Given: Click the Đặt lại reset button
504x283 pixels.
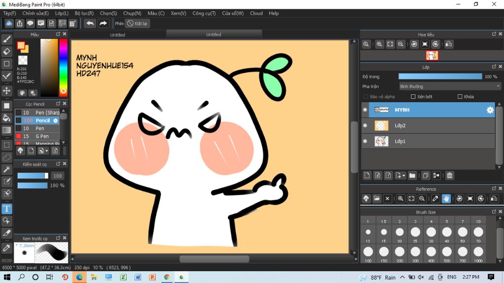Looking at the screenshot, I should click(x=138, y=23).
